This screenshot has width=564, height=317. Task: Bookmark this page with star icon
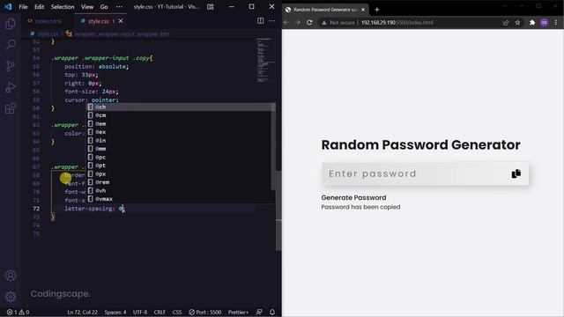517,22
